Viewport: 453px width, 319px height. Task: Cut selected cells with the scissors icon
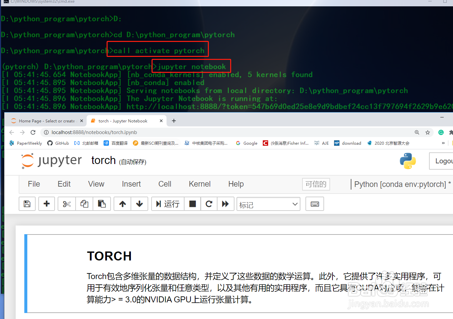click(x=67, y=204)
